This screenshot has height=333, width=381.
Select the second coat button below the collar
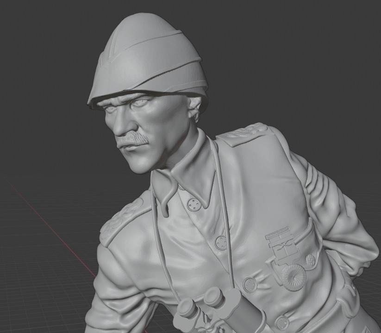(221, 242)
